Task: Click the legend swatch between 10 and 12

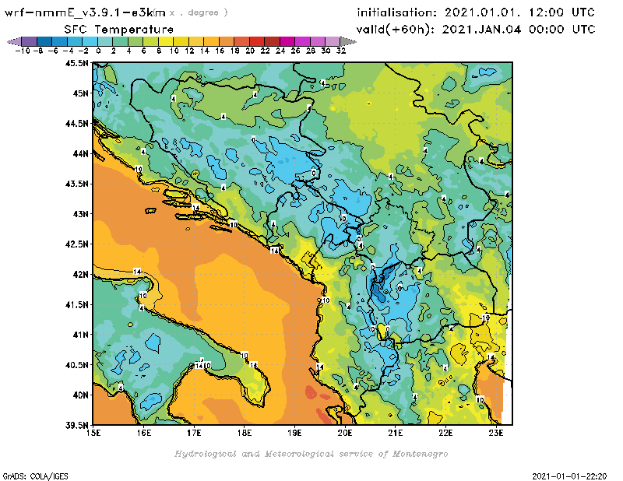Action: [x=181, y=41]
